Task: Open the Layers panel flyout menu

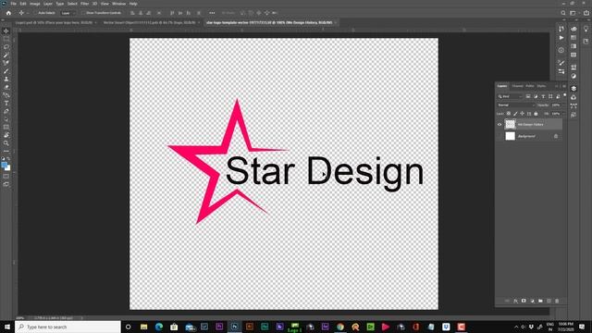Action: point(564,86)
